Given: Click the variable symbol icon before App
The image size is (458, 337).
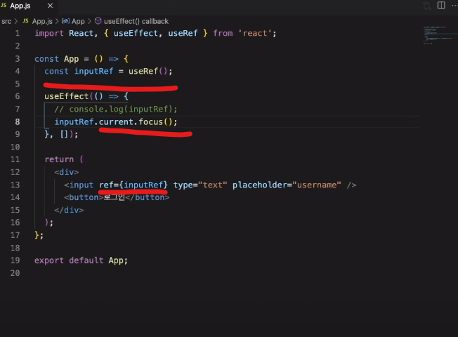Looking at the screenshot, I should click(x=65, y=21).
